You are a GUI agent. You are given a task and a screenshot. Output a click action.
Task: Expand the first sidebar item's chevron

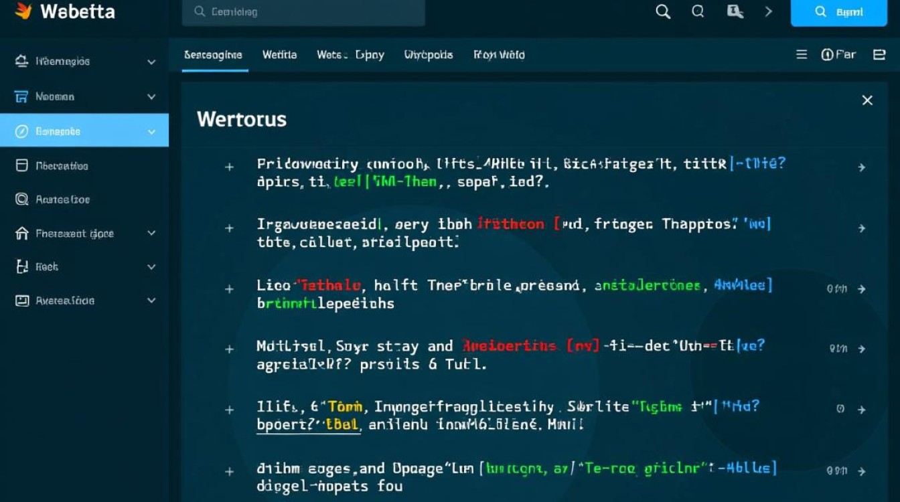[x=151, y=62]
